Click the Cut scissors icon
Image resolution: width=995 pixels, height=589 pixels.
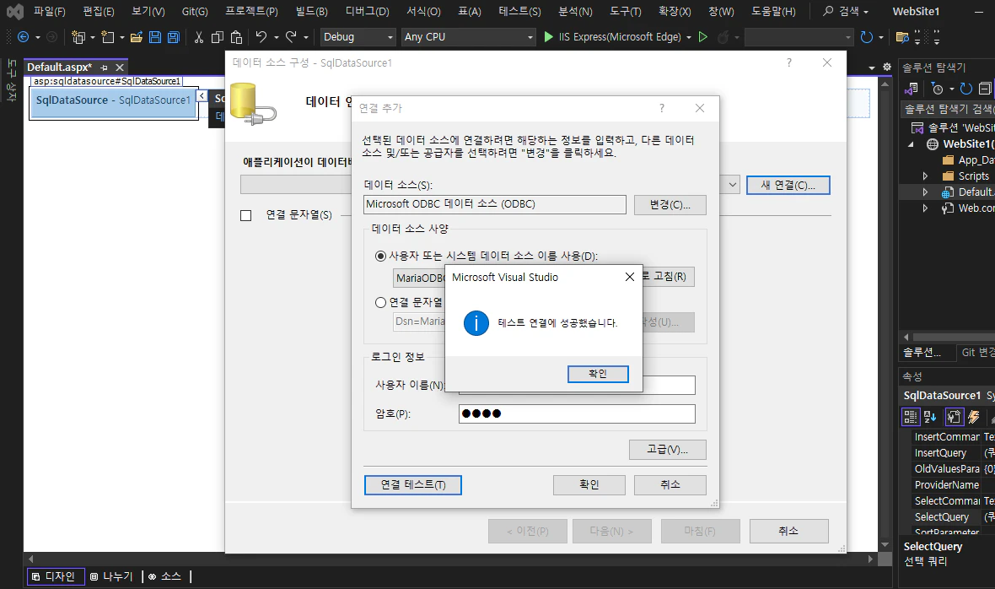(199, 37)
